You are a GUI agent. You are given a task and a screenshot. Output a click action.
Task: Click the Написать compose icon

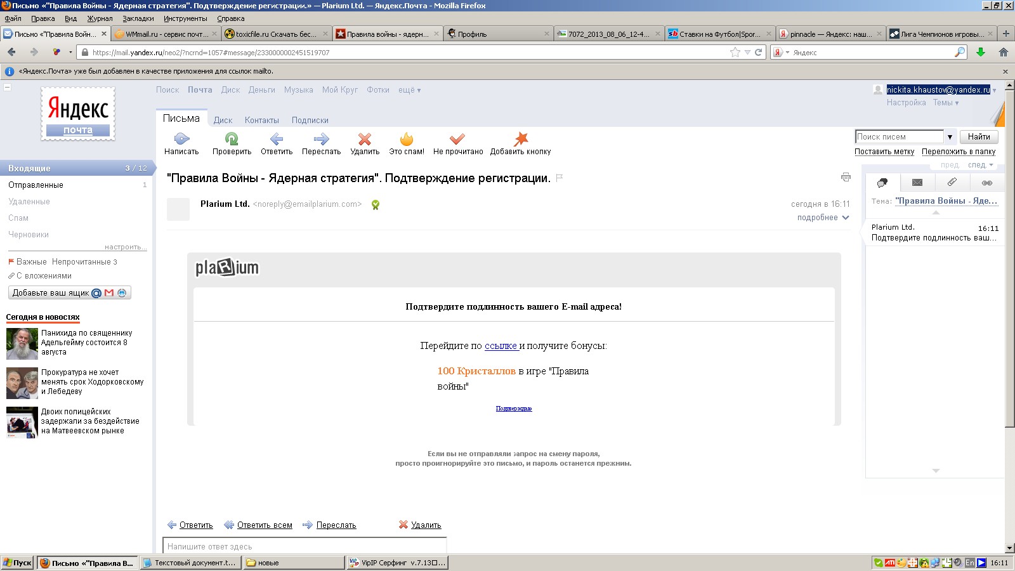[x=181, y=138]
